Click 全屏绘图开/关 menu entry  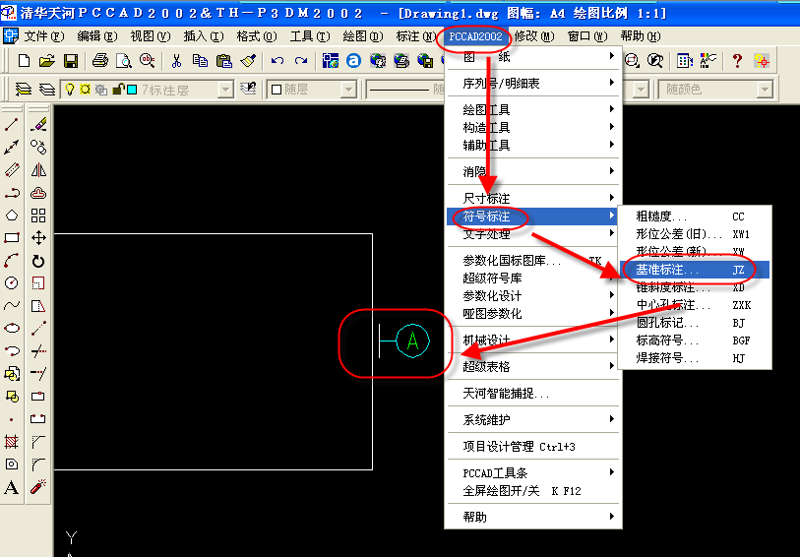click(x=533, y=491)
